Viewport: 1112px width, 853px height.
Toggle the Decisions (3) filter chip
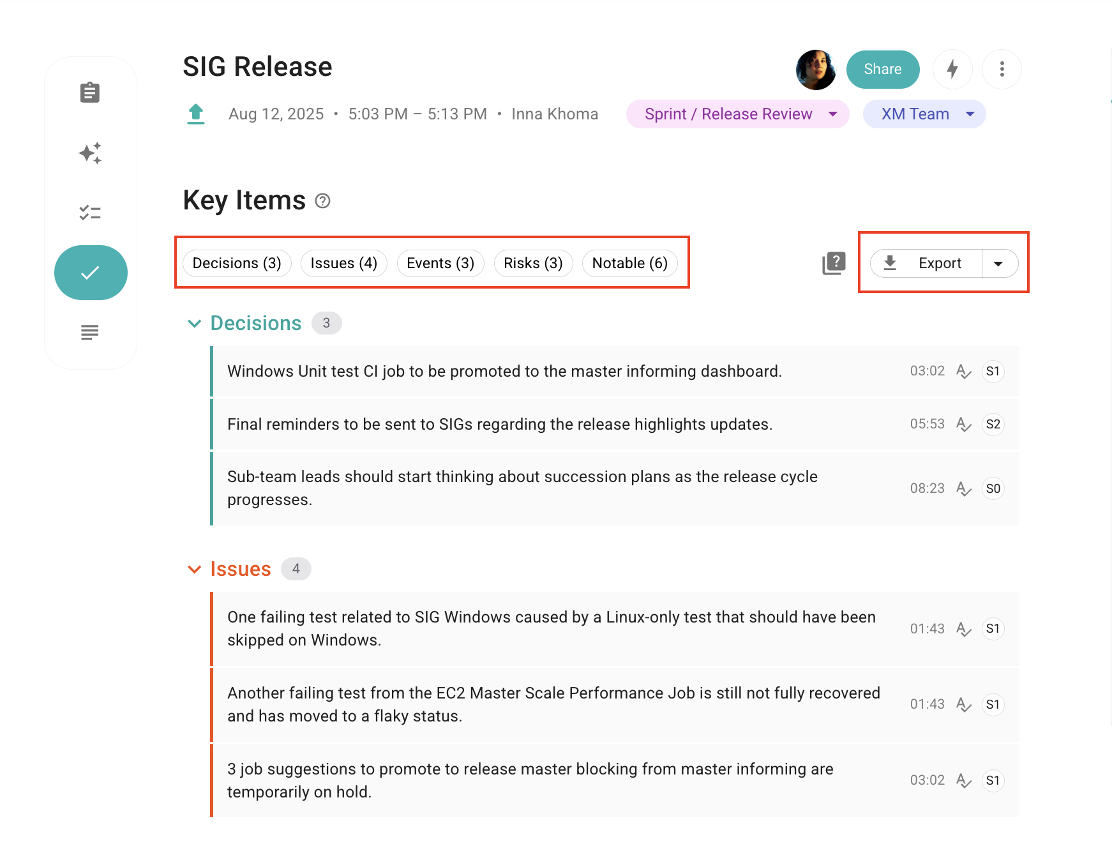tap(237, 263)
